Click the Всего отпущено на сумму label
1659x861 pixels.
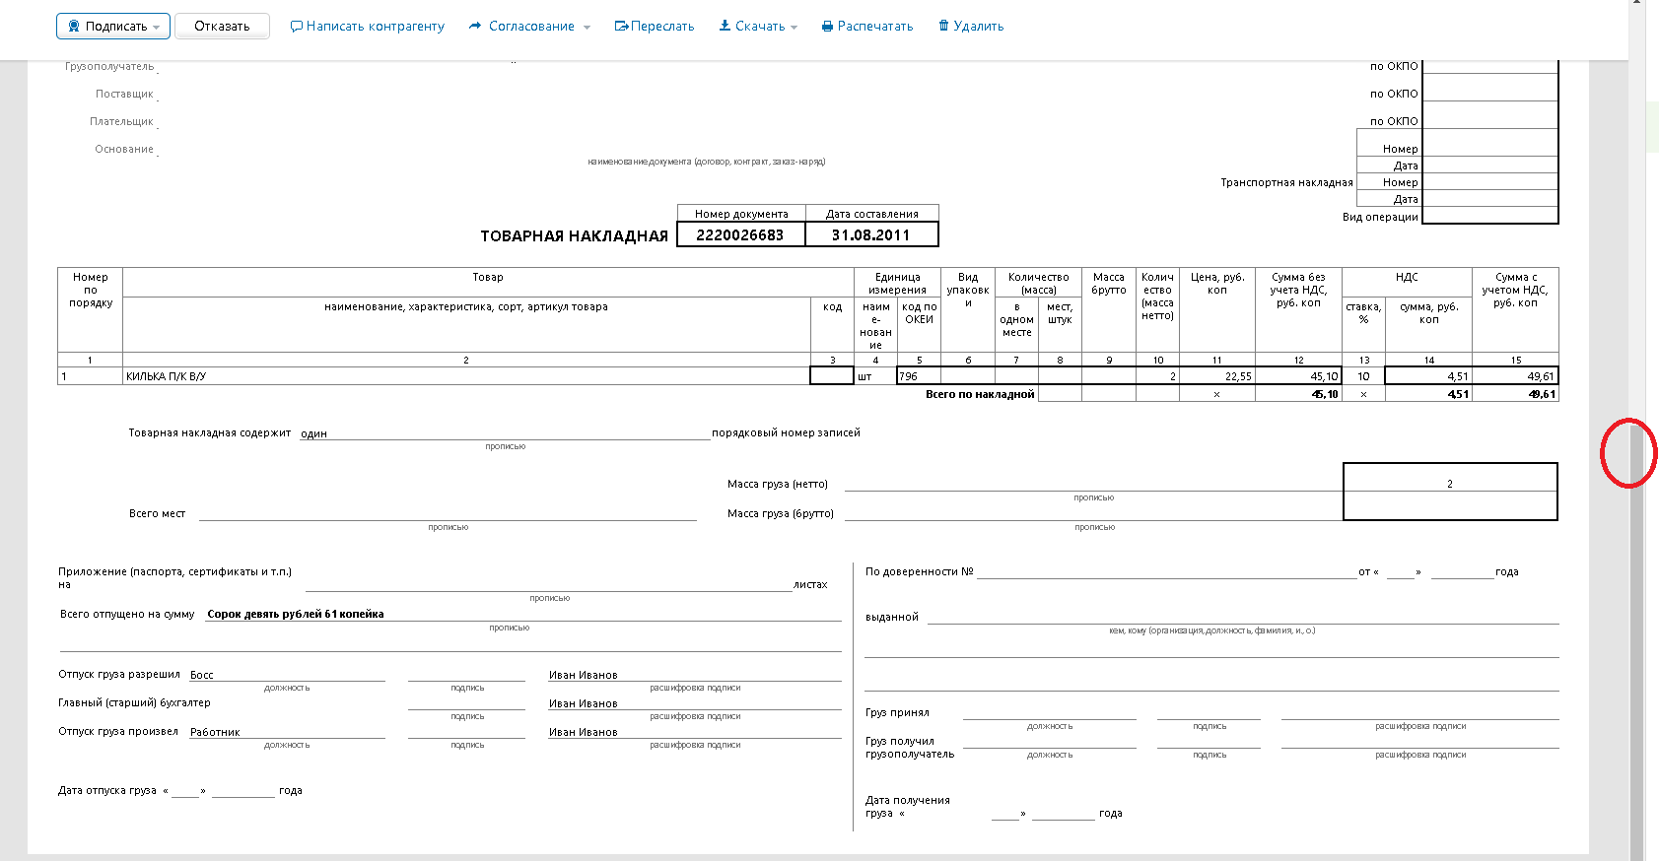click(127, 614)
